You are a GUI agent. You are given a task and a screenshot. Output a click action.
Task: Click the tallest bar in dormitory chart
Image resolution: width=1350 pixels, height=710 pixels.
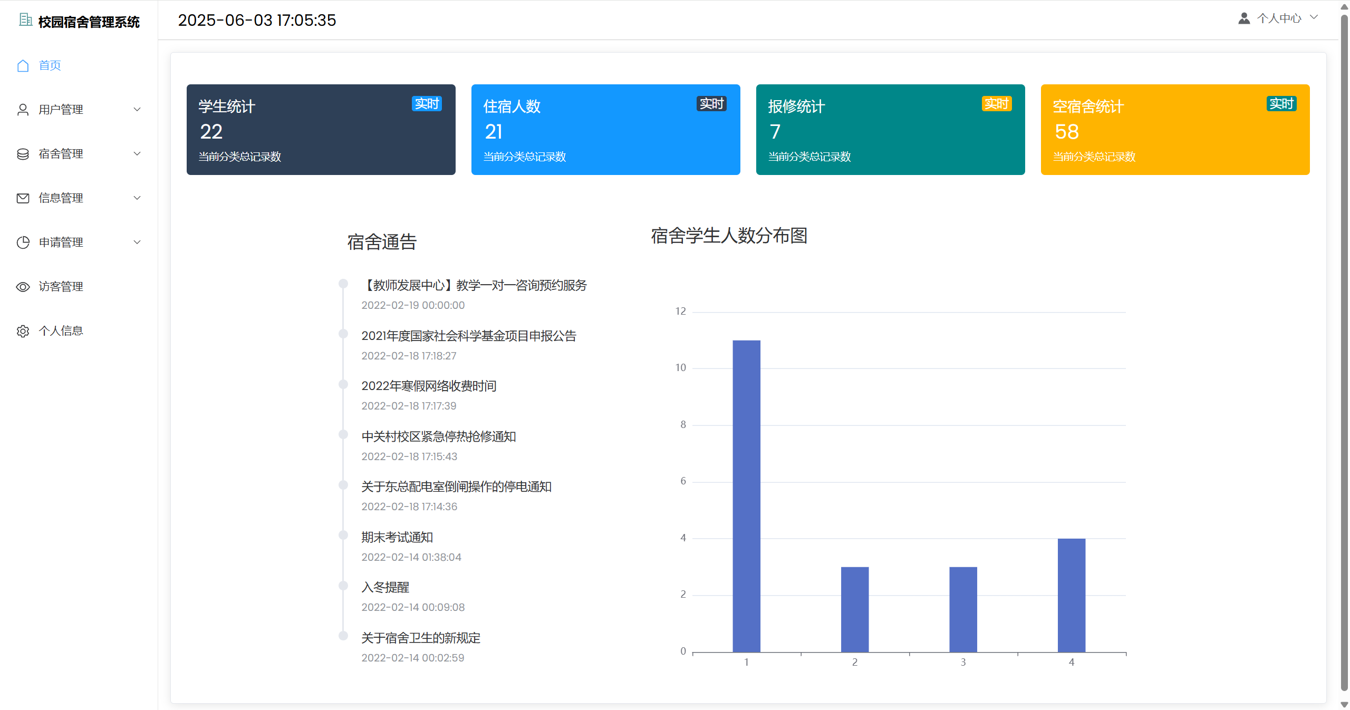point(746,495)
